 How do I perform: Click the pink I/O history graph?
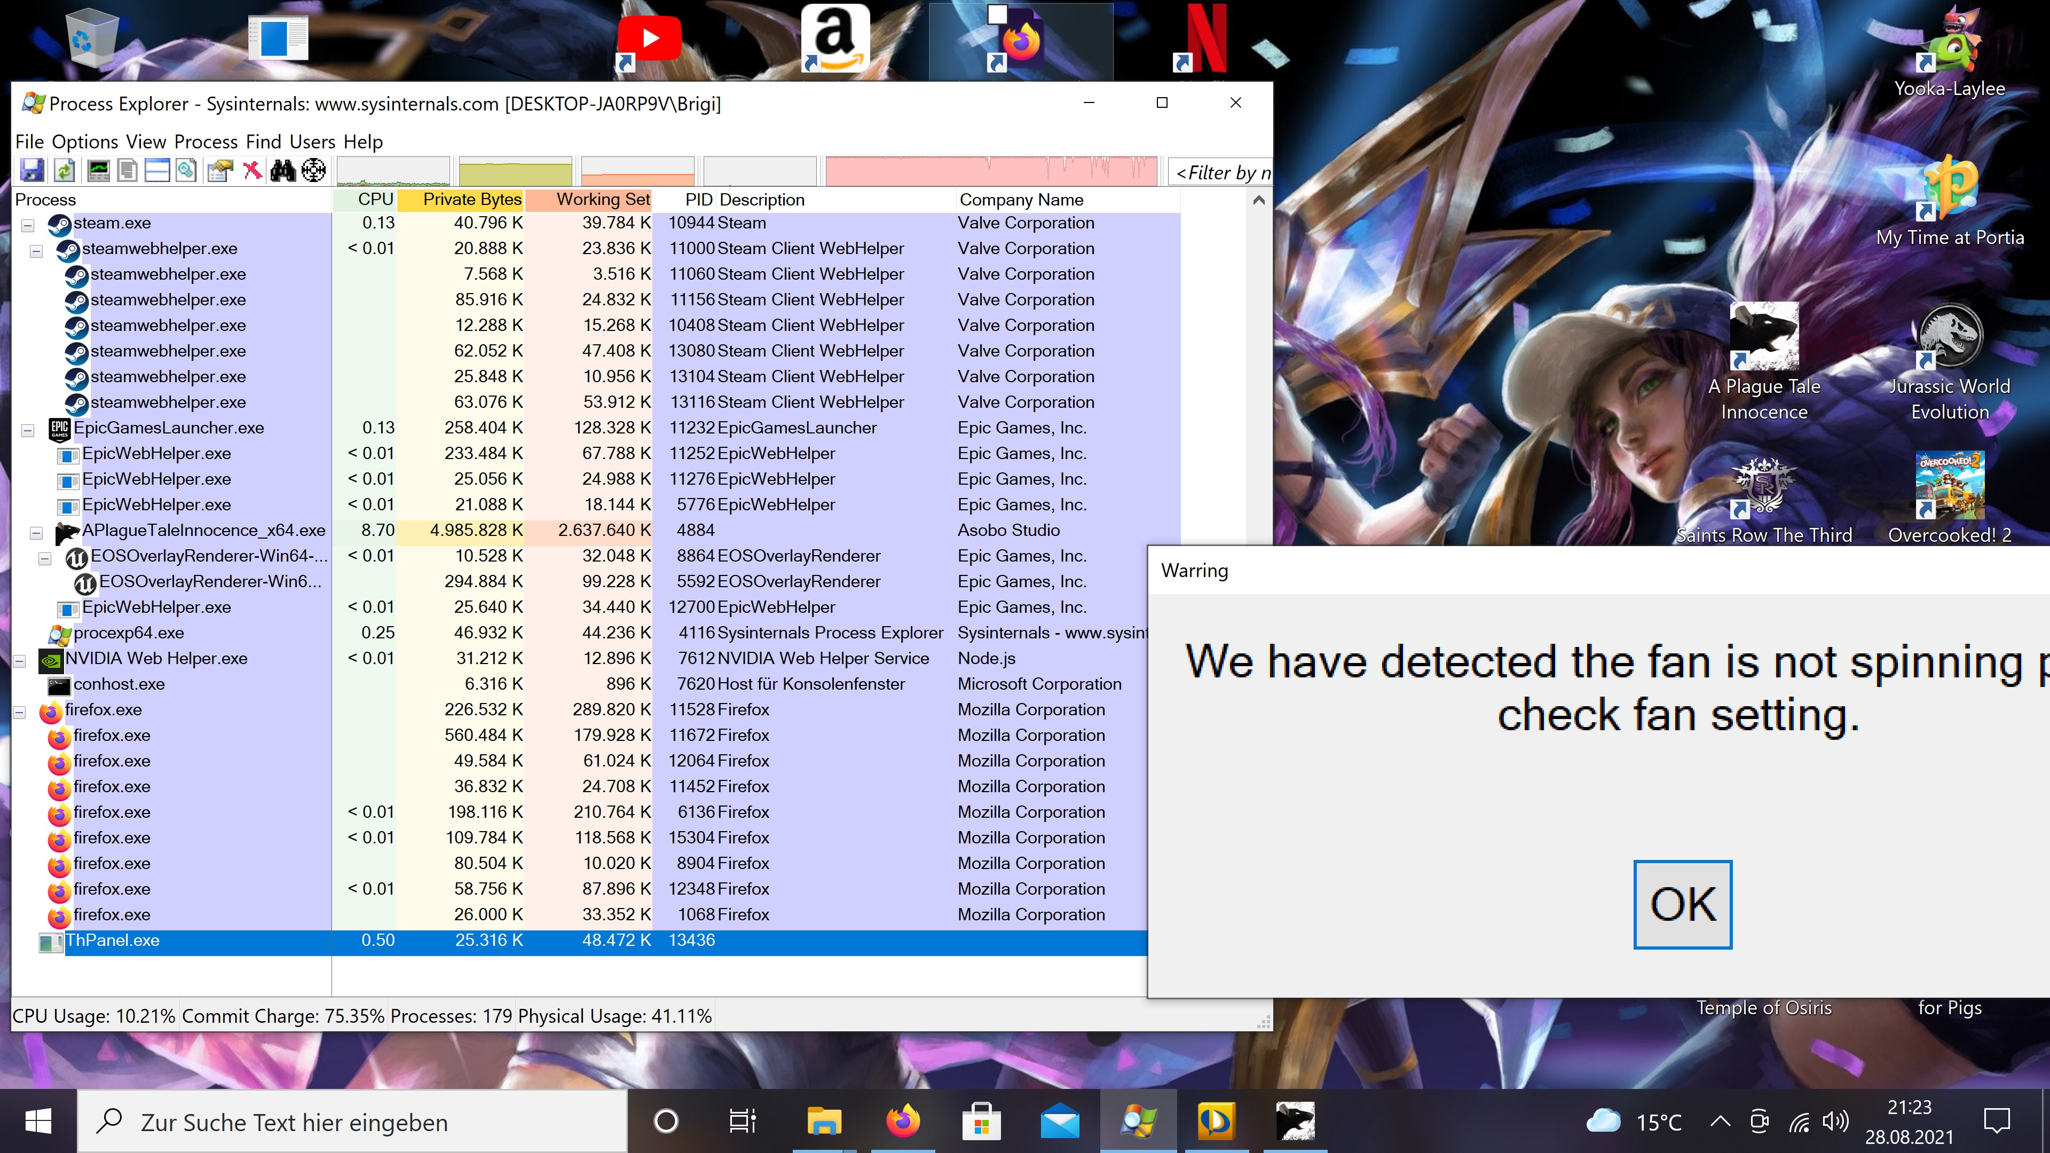991,170
